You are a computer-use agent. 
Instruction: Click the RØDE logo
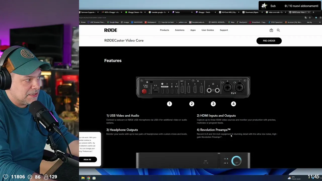coord(111,30)
